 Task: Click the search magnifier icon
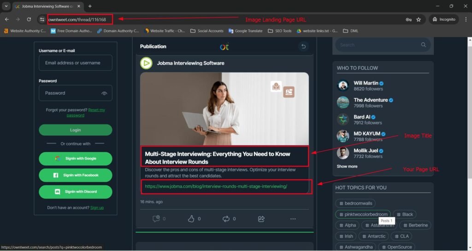point(423,45)
